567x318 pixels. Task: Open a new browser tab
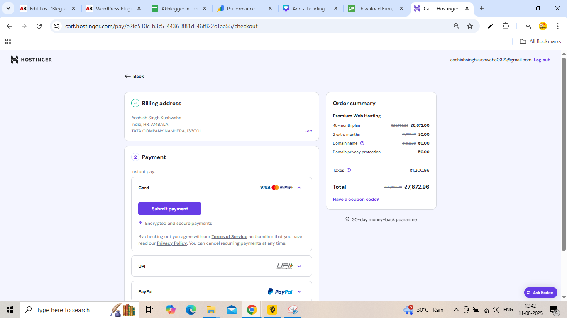point(482,8)
